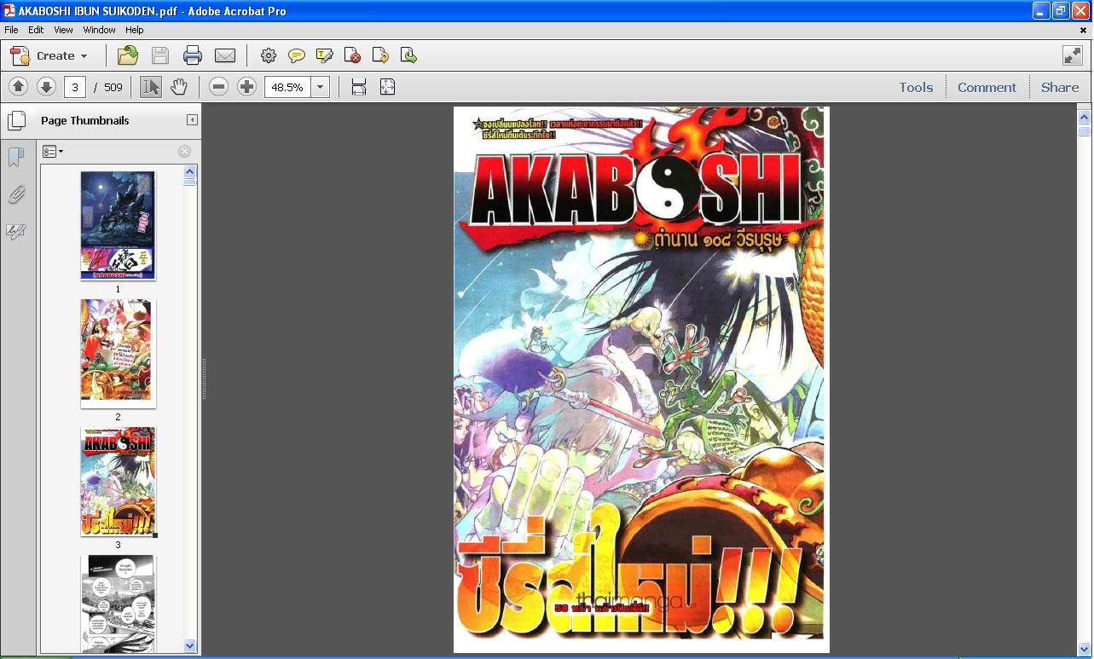
Task: Click the Save disk icon
Action: pyautogui.click(x=159, y=56)
